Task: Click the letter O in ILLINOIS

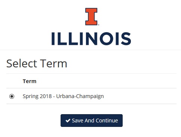Action: 107,39
